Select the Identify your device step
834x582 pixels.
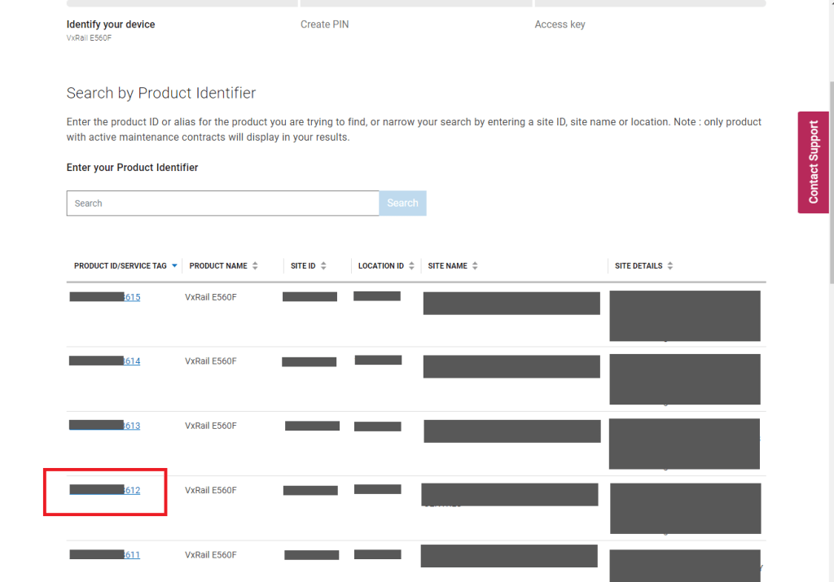pos(111,24)
